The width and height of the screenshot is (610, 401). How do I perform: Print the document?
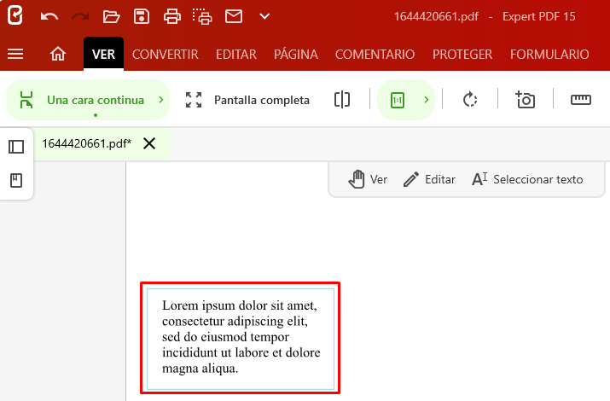[x=172, y=17]
